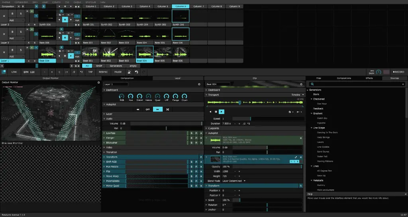Open the Layer 1 panel settings gear
Viewport: 408px width, 217px height.
tap(199, 84)
